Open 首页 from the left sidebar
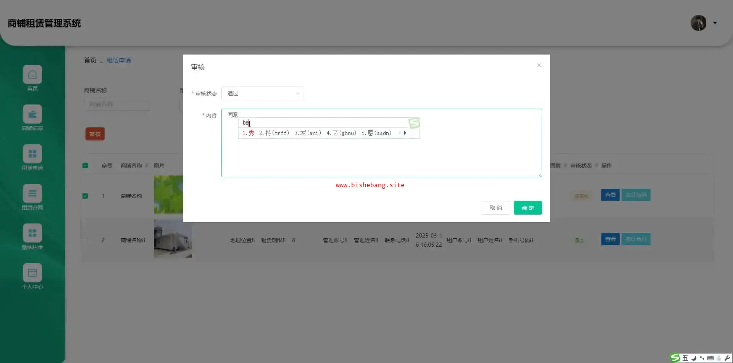 32,78
